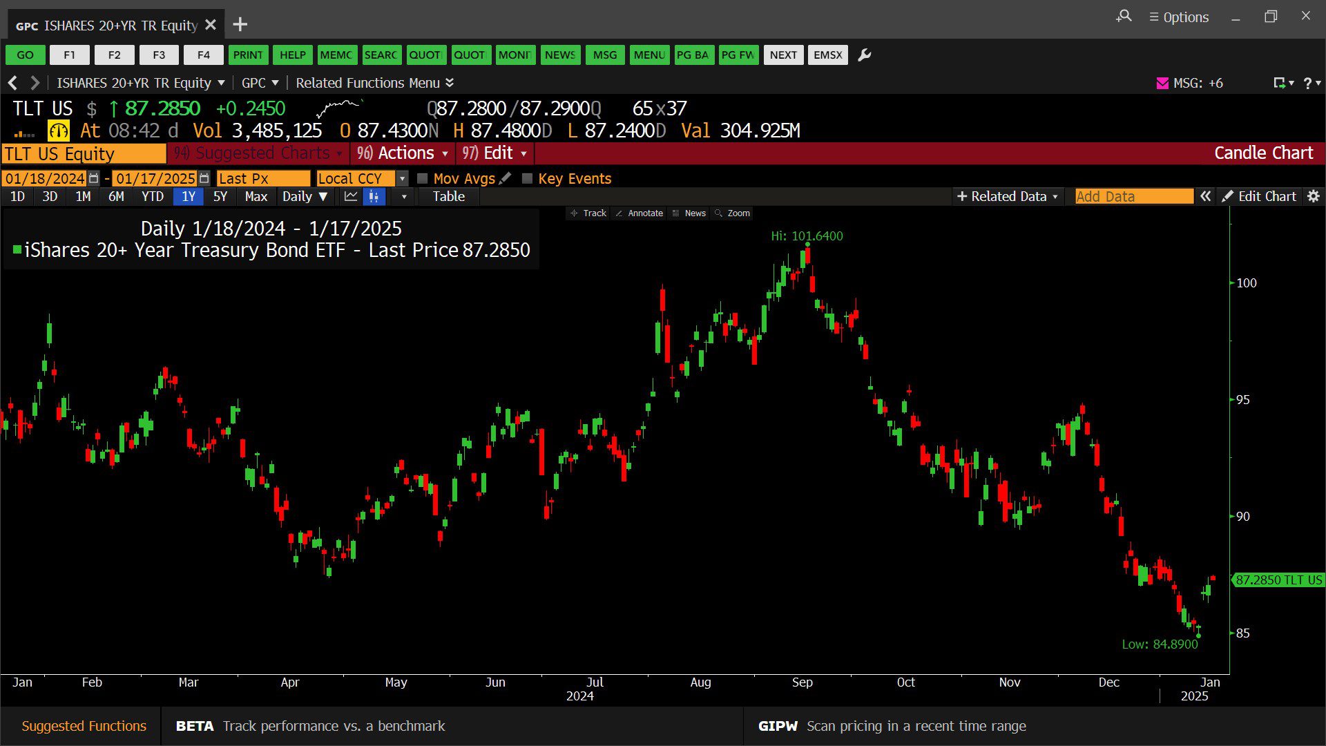Enable the Mov Avgs checkbox
This screenshot has width=1326, height=746.
(x=423, y=179)
